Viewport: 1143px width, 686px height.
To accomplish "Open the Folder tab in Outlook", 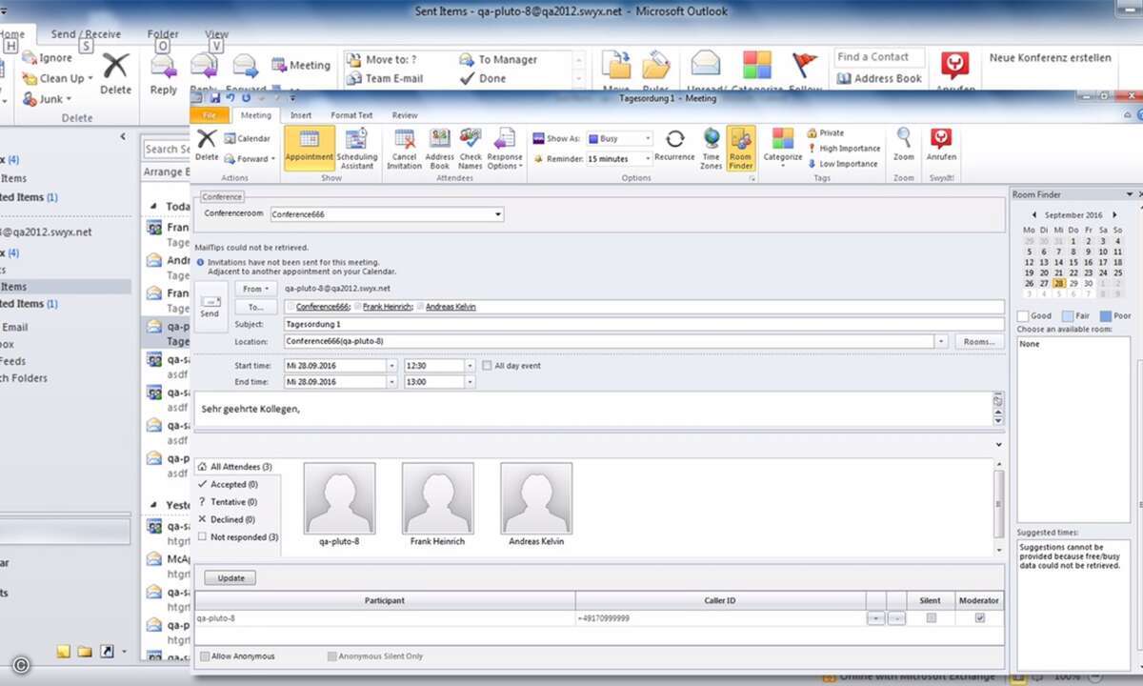I will [x=163, y=34].
